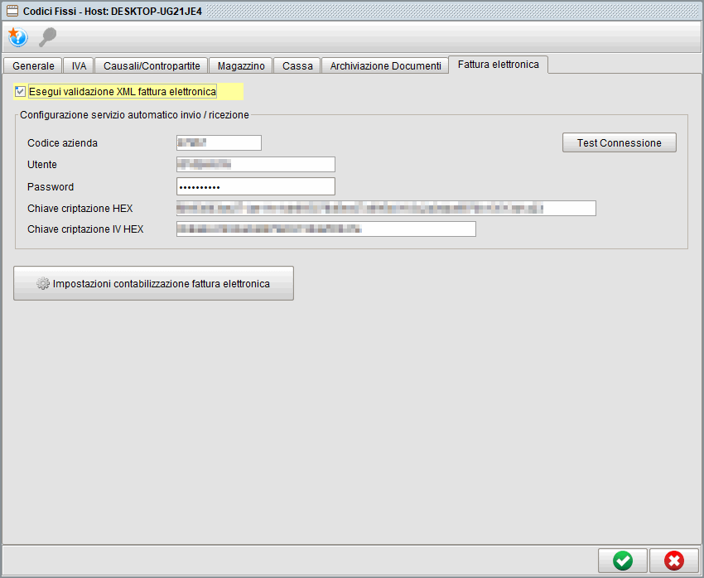
Task: Confirm with the green checkmark button
Action: click(x=623, y=561)
